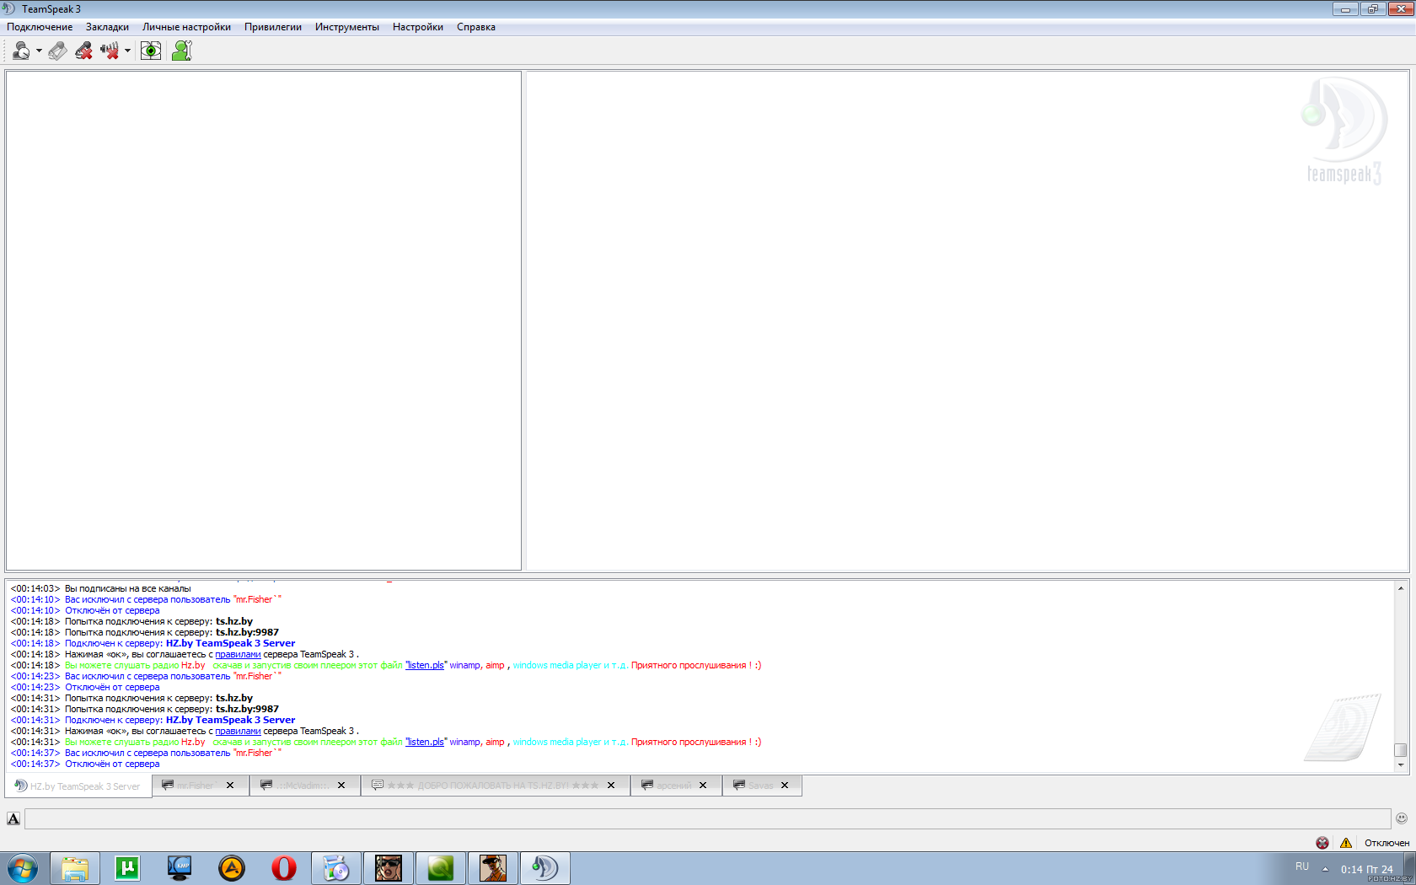The image size is (1416, 885).
Task: Click the Disconnect plug toolbar icon
Action: (x=57, y=51)
